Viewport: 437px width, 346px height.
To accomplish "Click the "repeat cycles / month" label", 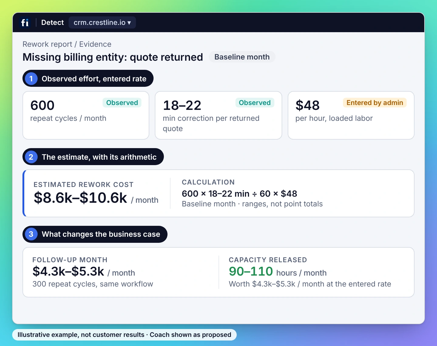I will (x=68, y=118).
